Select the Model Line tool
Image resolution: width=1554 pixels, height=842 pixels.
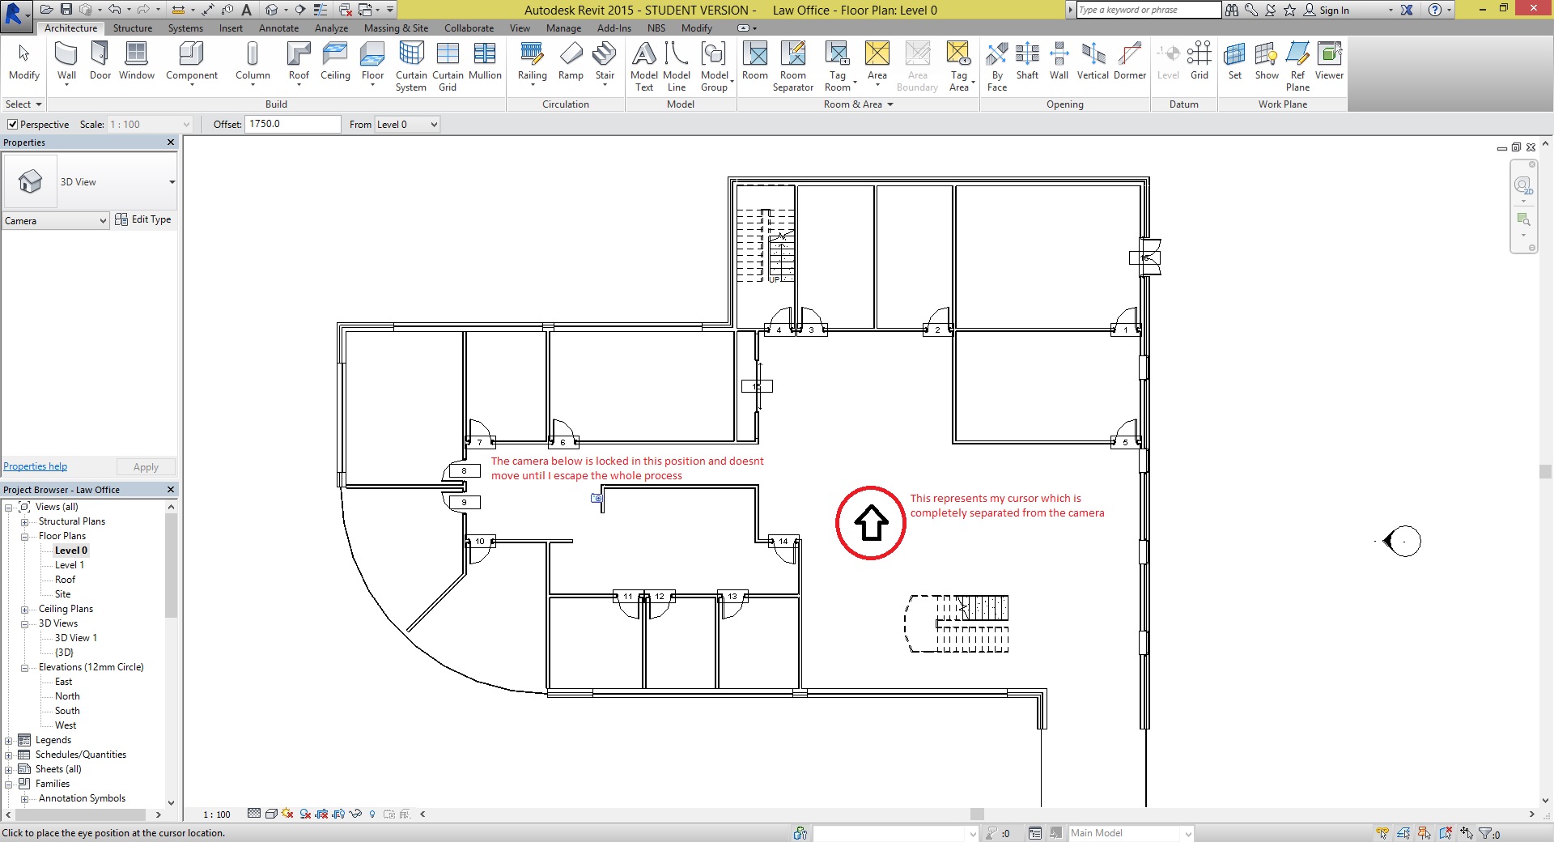[677, 66]
